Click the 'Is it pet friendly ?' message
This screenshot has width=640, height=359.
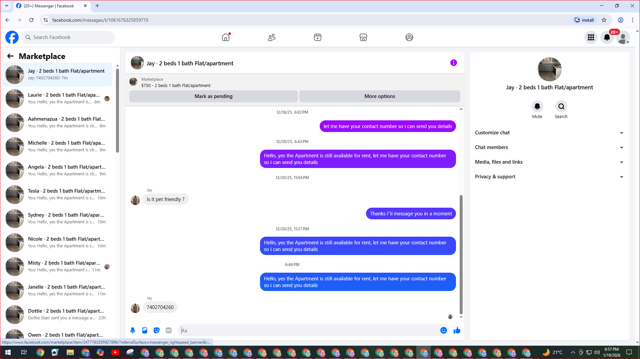tap(165, 199)
